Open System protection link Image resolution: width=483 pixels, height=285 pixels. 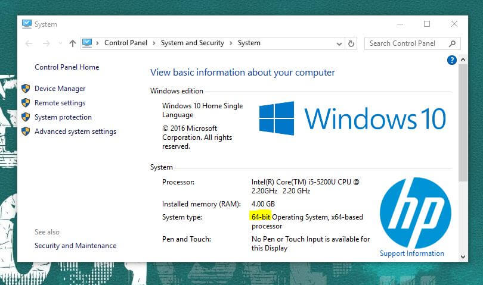(63, 117)
